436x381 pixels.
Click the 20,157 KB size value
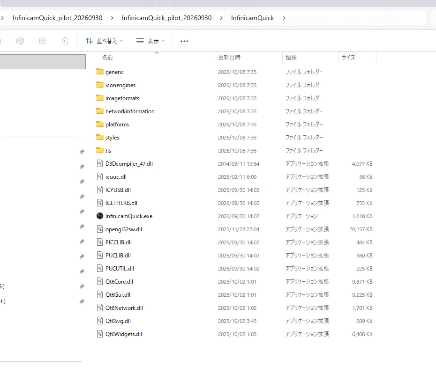361,229
